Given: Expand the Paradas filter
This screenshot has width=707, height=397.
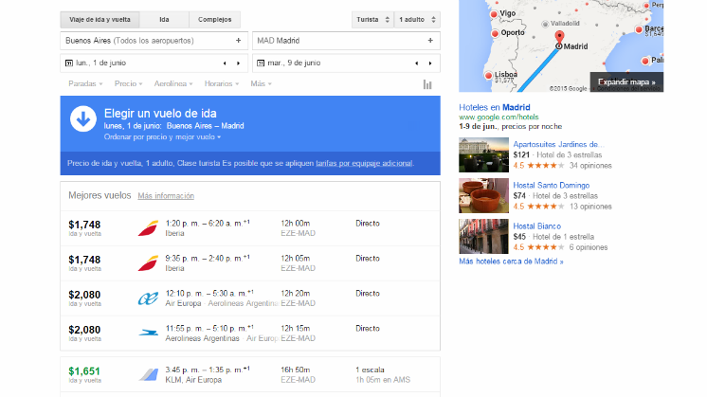Looking at the screenshot, I should tap(85, 83).
